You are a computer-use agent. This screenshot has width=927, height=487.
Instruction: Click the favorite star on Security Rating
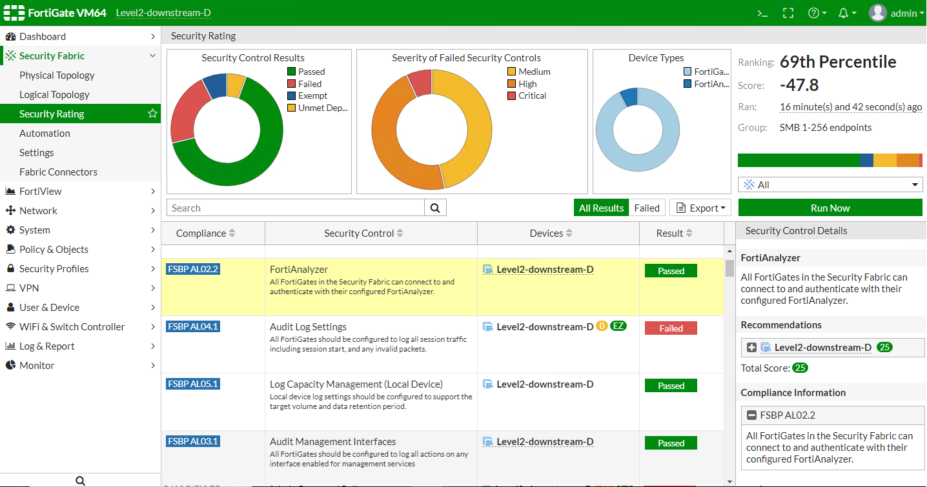pos(152,114)
